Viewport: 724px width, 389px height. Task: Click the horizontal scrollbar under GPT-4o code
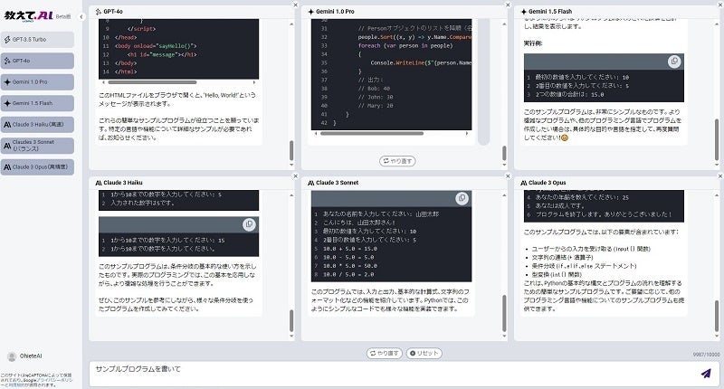tap(152, 82)
